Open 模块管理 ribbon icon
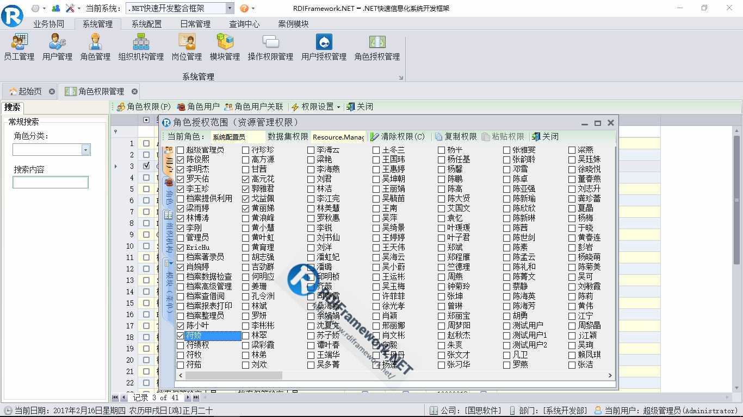The width and height of the screenshot is (743, 417). pyautogui.click(x=225, y=47)
